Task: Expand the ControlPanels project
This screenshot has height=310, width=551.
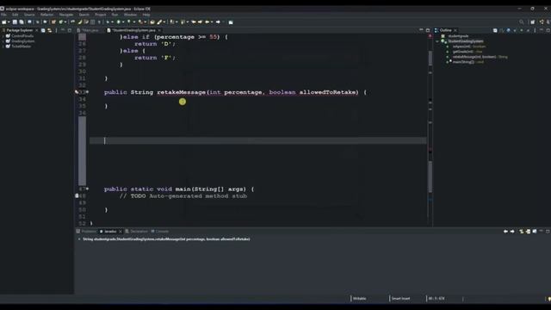Action: click(3, 36)
